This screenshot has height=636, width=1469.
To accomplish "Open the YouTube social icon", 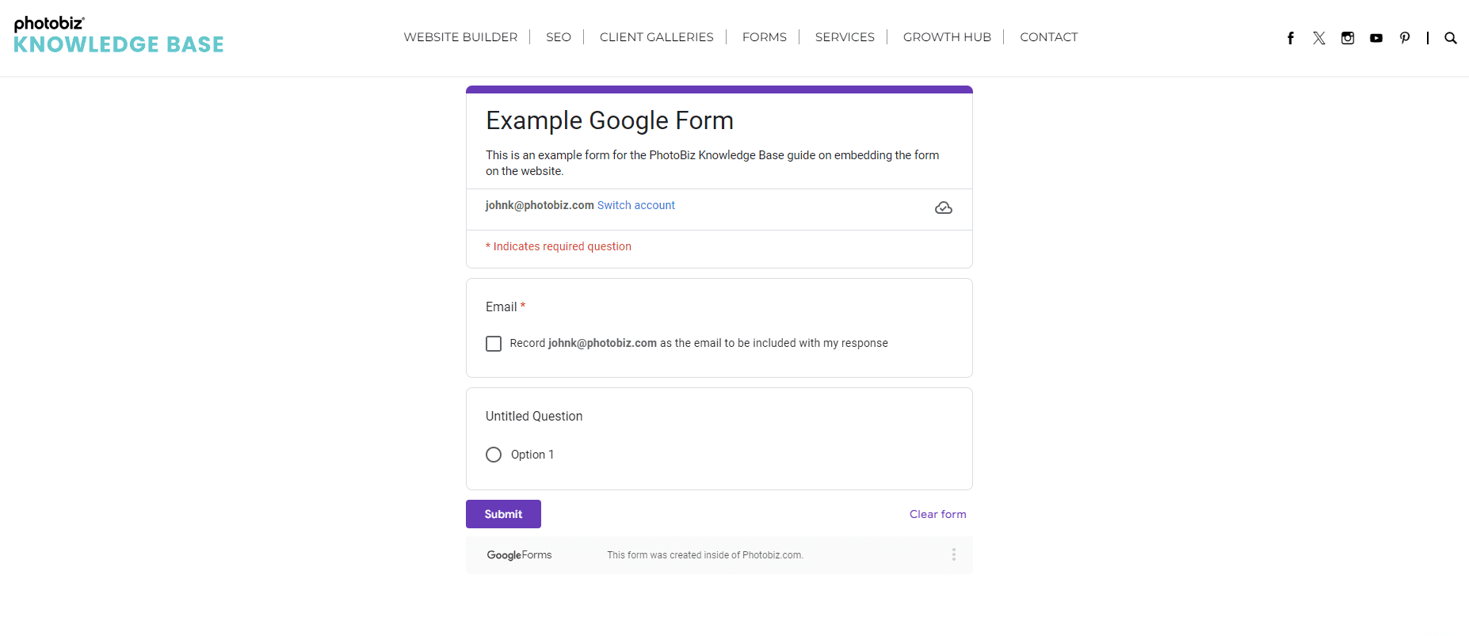I will [x=1376, y=38].
